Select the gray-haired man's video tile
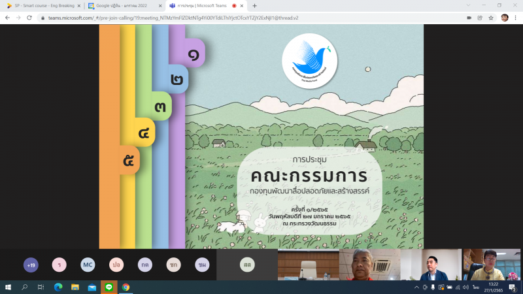 (x=369, y=265)
